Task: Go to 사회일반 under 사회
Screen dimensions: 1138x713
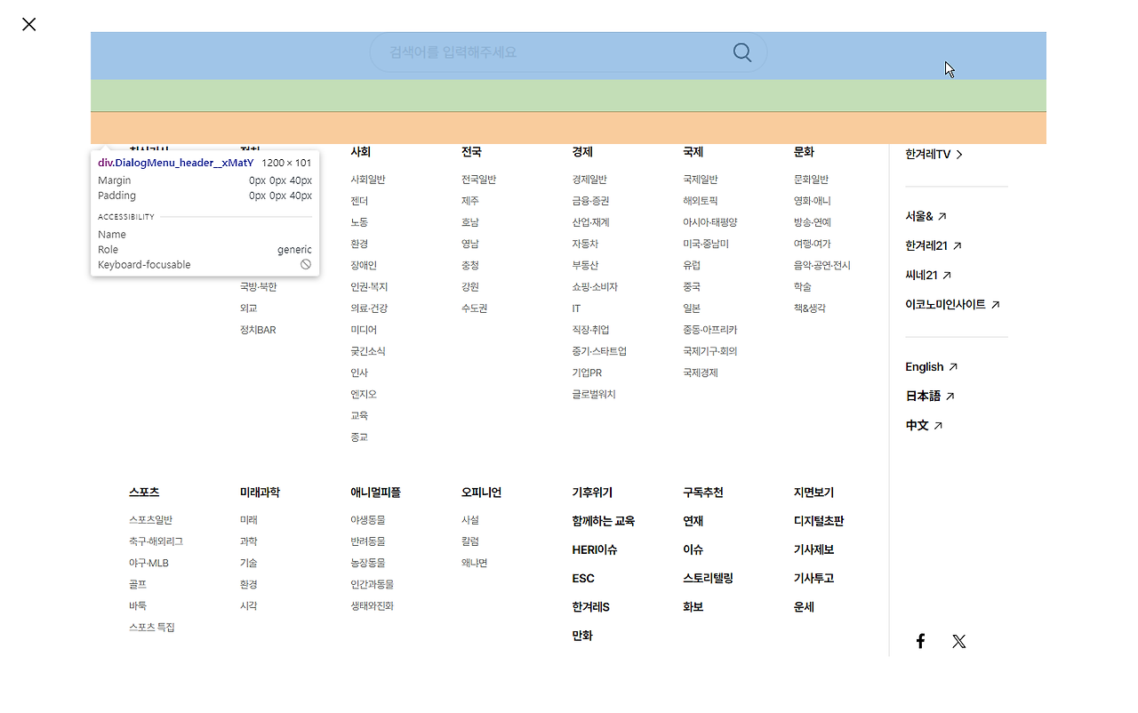Action: pos(368,180)
